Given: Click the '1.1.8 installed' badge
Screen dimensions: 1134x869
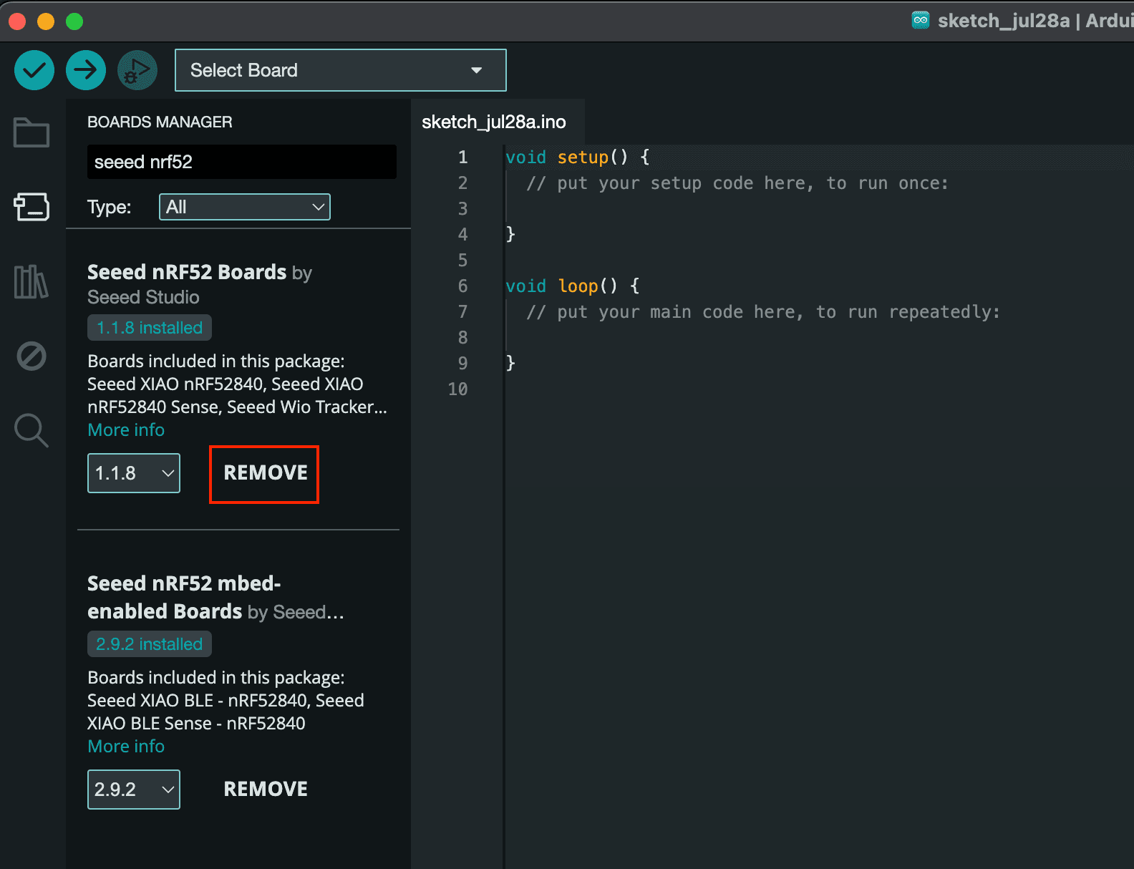Looking at the screenshot, I should click(x=150, y=328).
